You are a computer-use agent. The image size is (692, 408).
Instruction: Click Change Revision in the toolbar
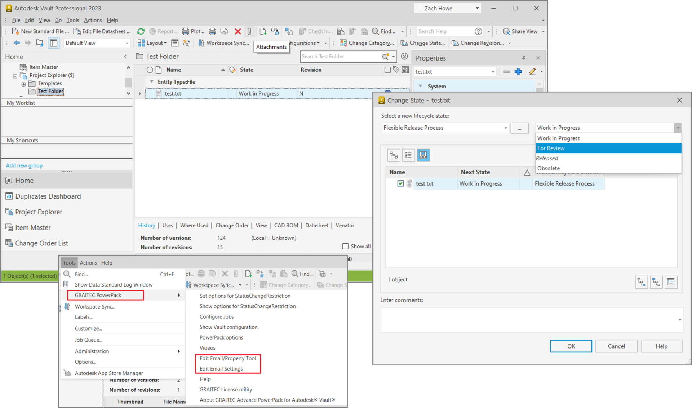click(x=478, y=43)
